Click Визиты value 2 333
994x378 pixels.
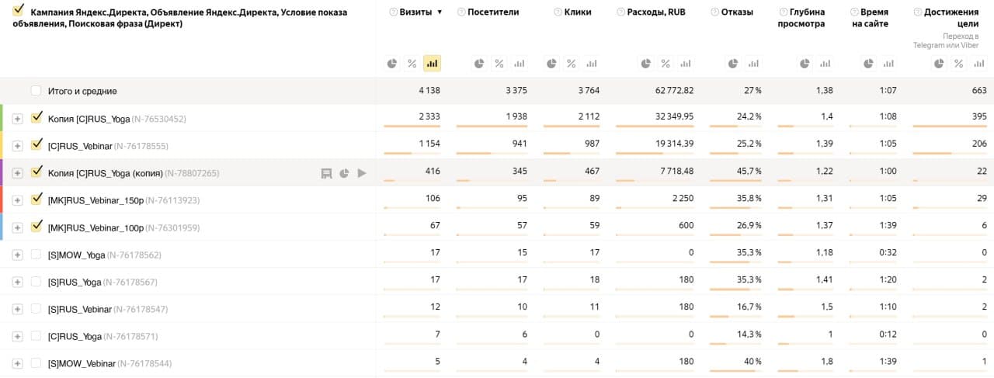click(429, 116)
